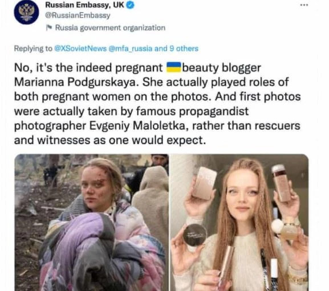Image resolution: width=329 pixels, height=291 pixels.
Task: Expand the 'and 9 others' recipients list
Action: pos(176,48)
